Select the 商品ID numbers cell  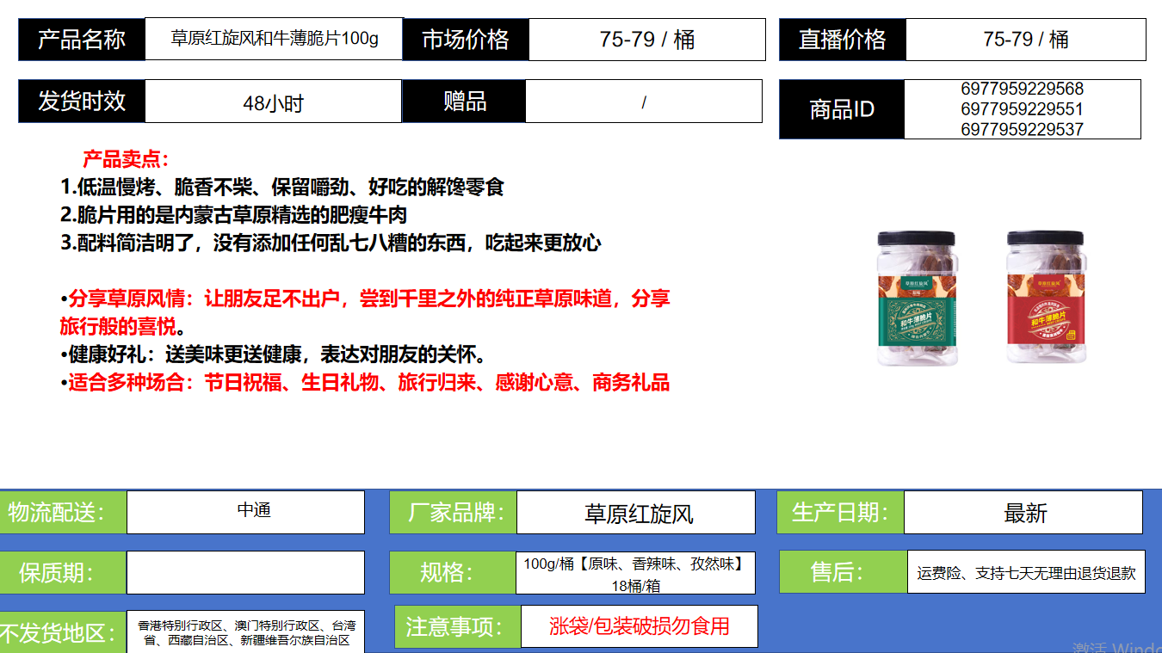pos(1022,109)
